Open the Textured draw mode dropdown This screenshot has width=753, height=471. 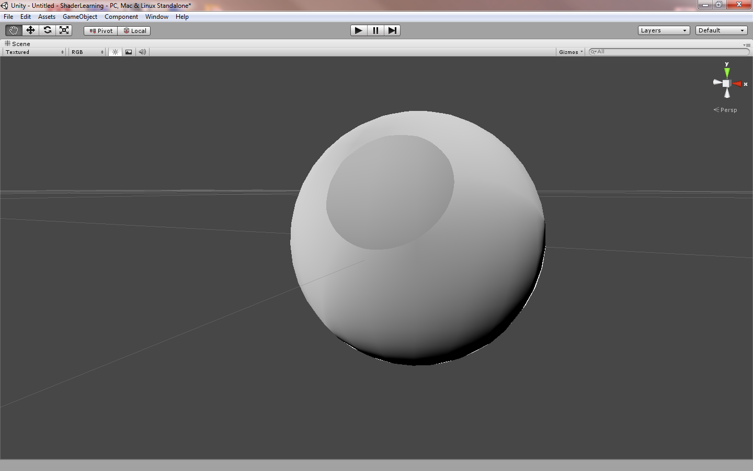pos(35,52)
